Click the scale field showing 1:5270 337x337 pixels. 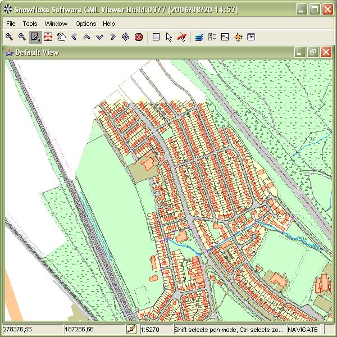[x=155, y=330]
